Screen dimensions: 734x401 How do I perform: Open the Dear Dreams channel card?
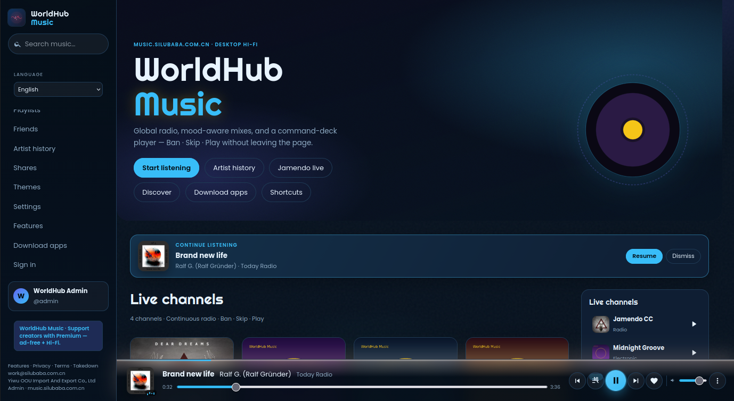pyautogui.click(x=182, y=349)
